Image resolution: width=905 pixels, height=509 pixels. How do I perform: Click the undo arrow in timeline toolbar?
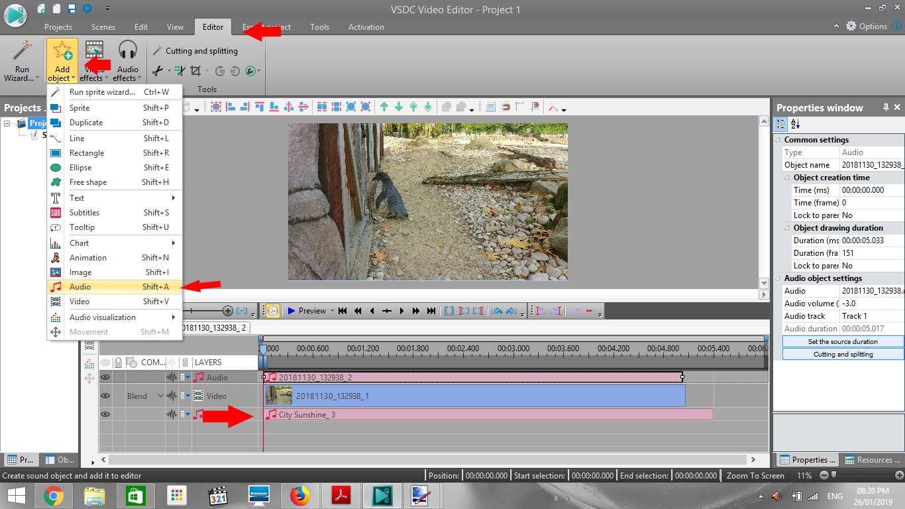(496, 311)
